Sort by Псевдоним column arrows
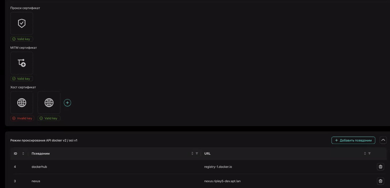Viewport: 390px width, 188px height. coord(192,153)
